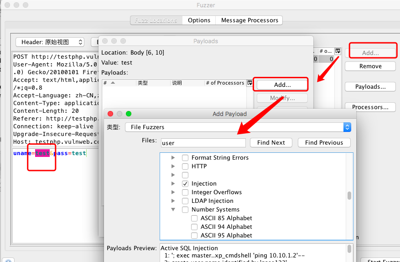Viewport: 400px width, 262px height.
Task: Check the Integer Overflows checkbox
Action: click(x=185, y=192)
